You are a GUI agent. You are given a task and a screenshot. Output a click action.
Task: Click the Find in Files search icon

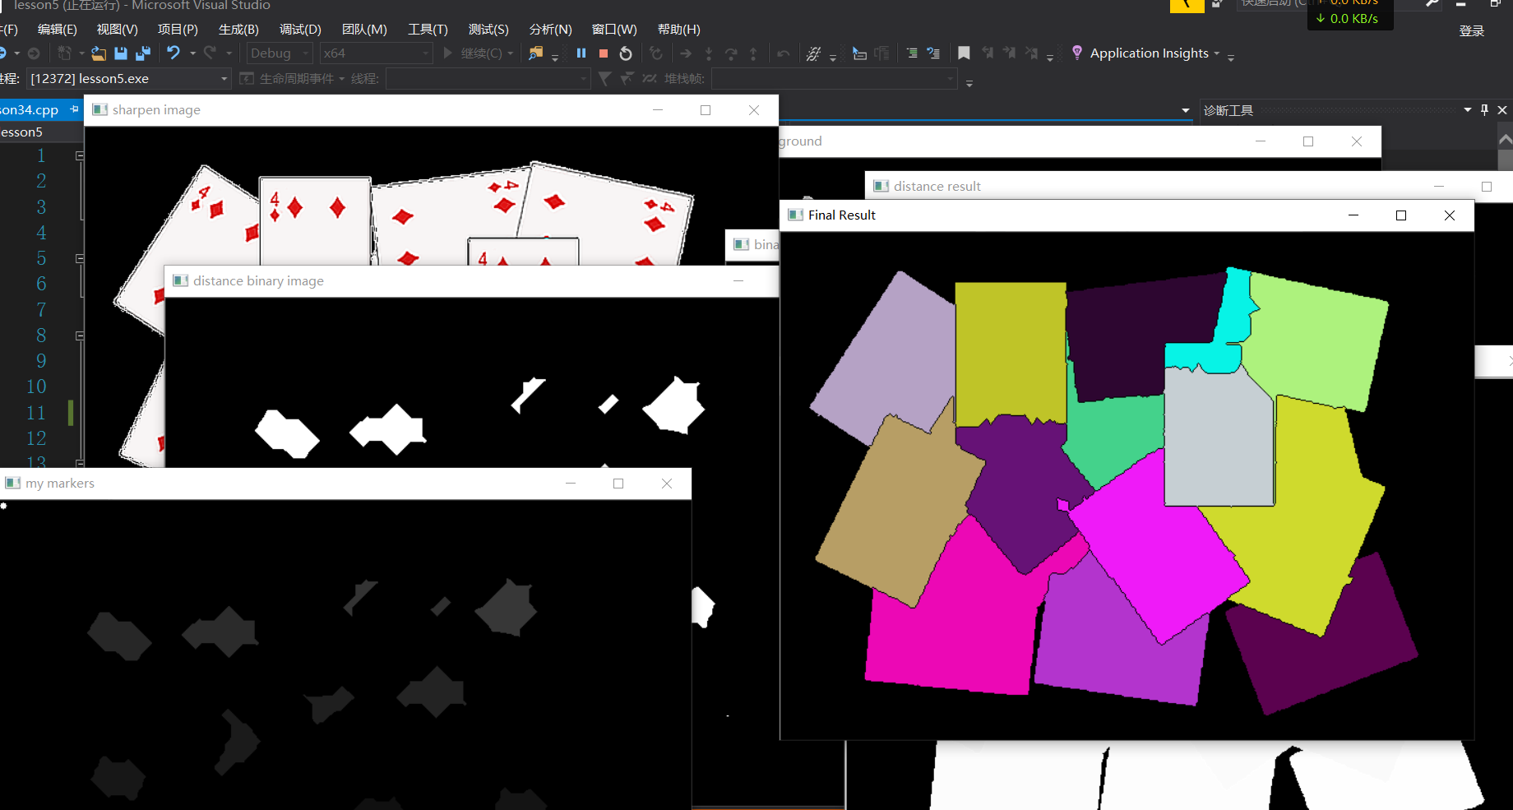click(536, 53)
